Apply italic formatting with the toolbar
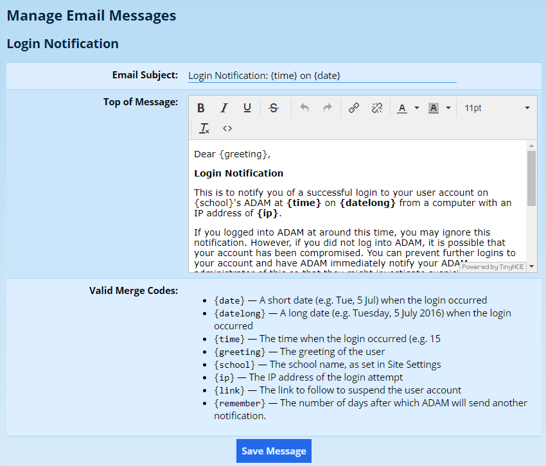This screenshot has width=546, height=466. pyautogui.click(x=224, y=108)
